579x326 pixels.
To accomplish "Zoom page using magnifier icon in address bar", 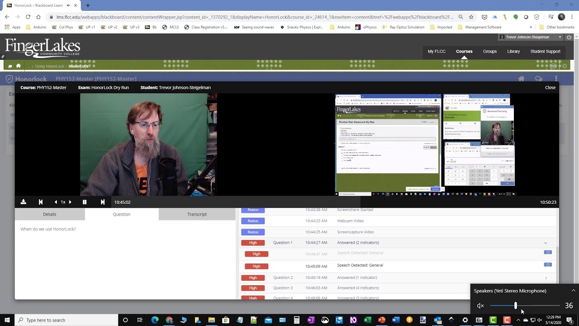I will click(x=460, y=17).
